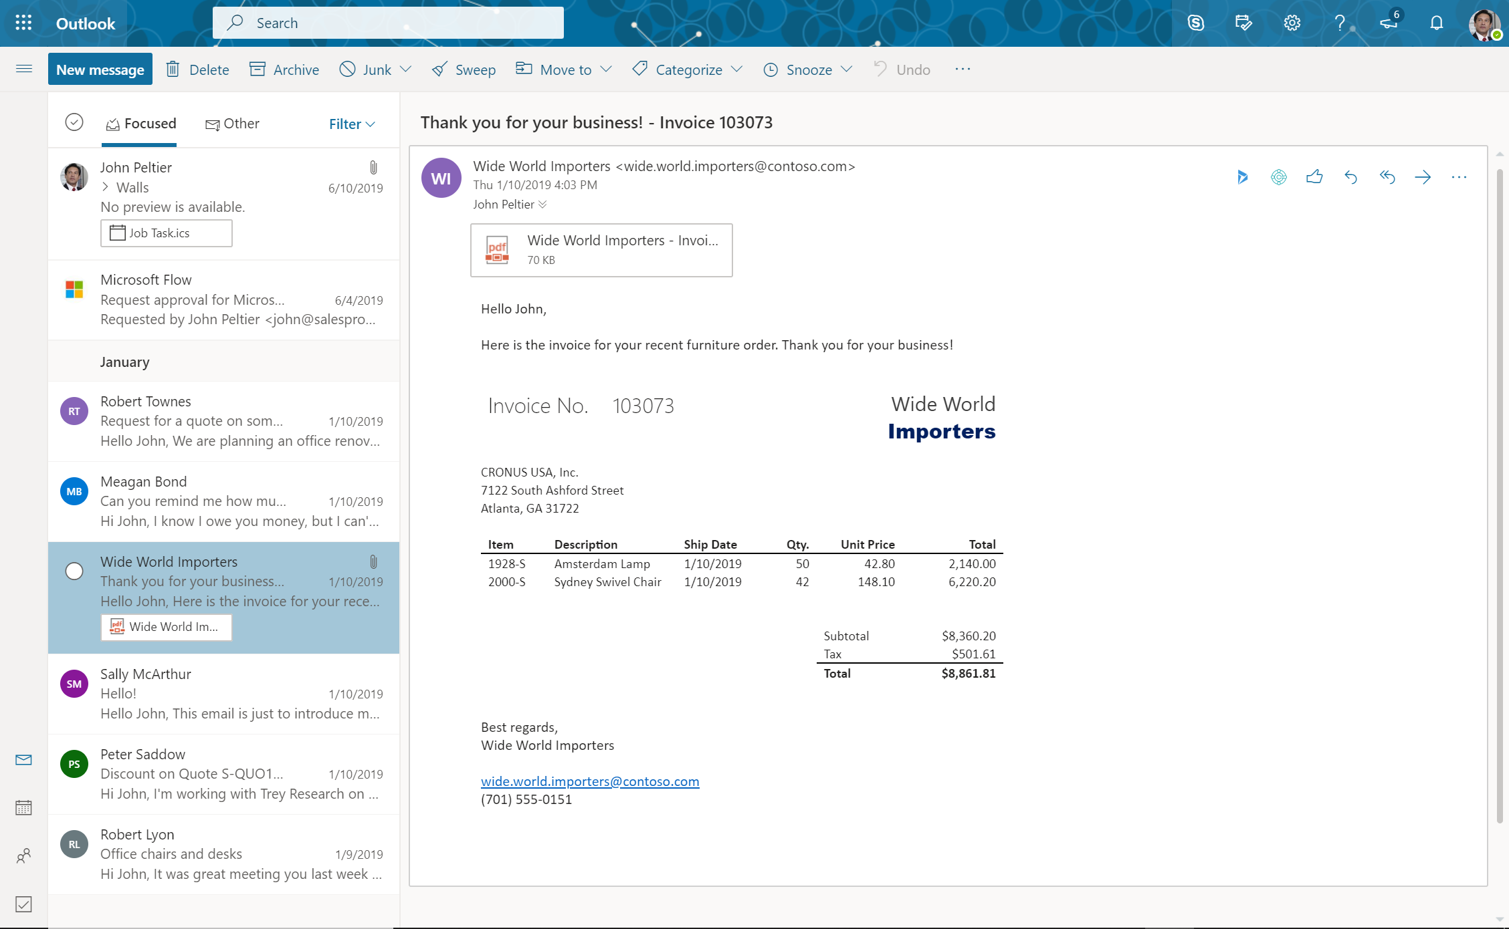Click the New message button

click(x=100, y=69)
